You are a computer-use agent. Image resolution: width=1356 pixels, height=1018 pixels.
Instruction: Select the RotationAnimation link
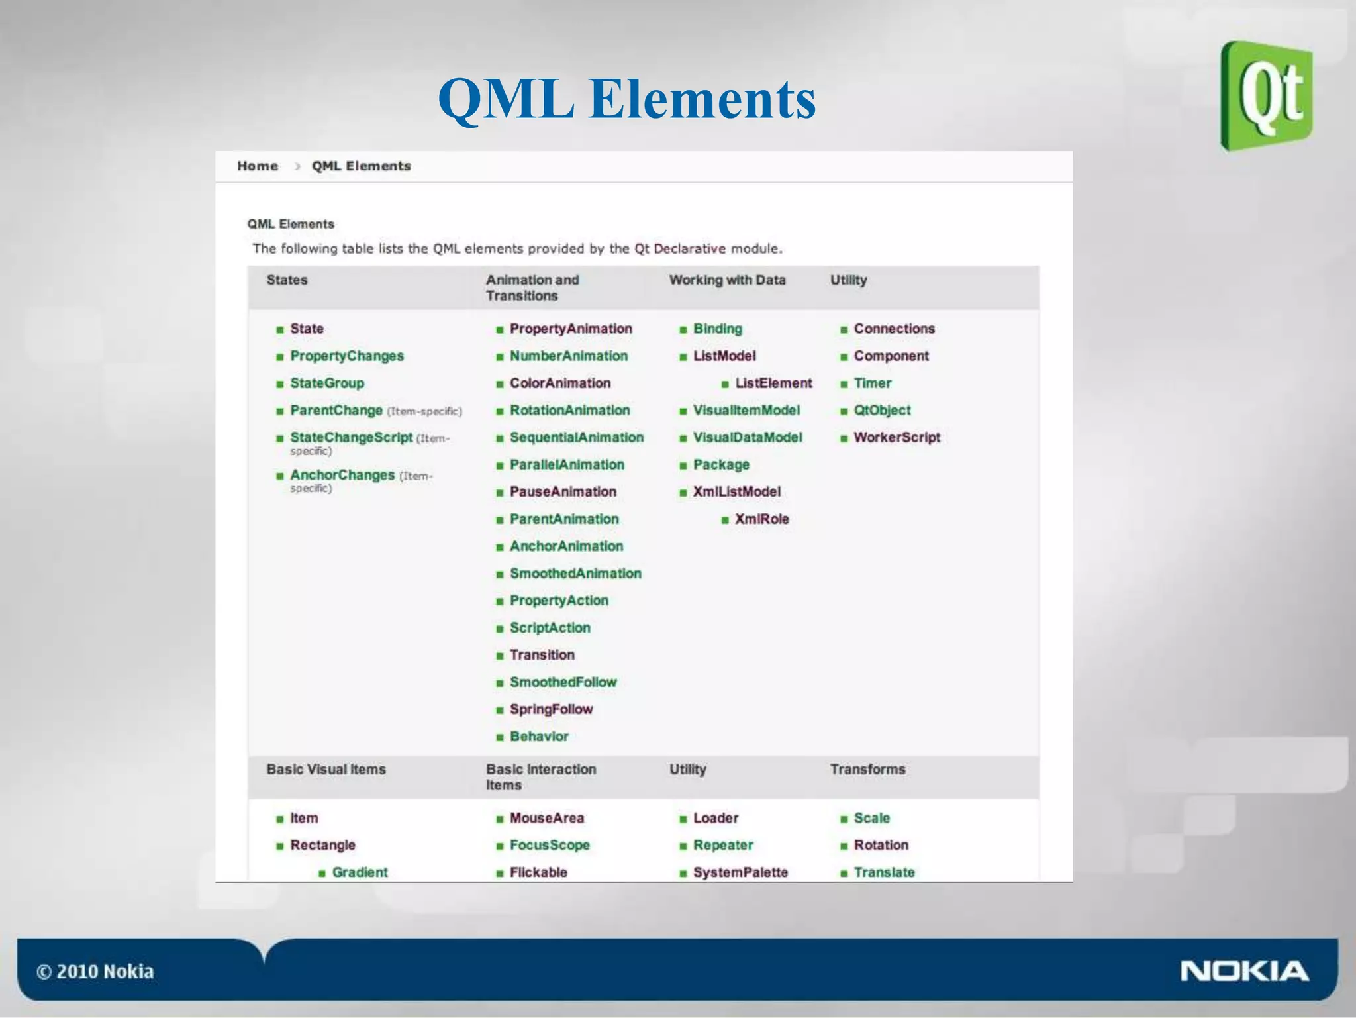[570, 410]
